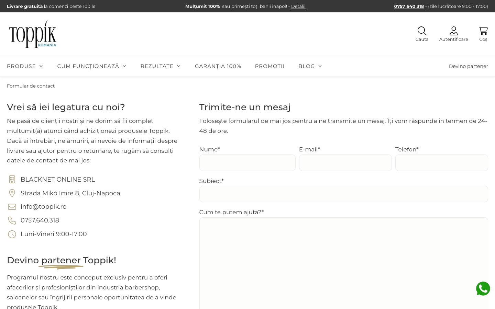Expand the PRODUSE menu chevron
The image size is (495, 309).
coord(41,66)
